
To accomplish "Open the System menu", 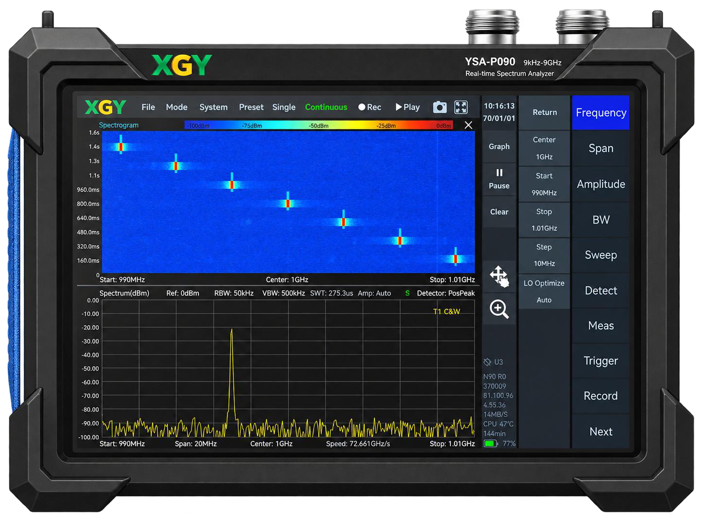I will click(213, 107).
